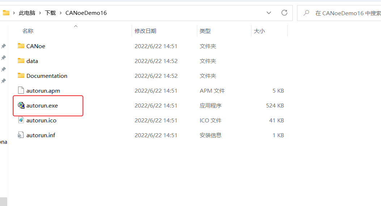381x206 pixels.
Task: Click the autorun.exe application icon
Action: [x=21, y=105]
